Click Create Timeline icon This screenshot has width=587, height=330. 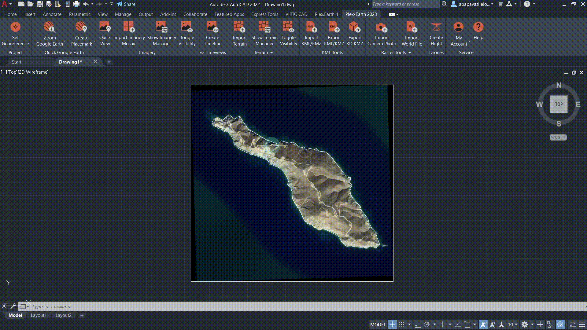click(x=212, y=27)
